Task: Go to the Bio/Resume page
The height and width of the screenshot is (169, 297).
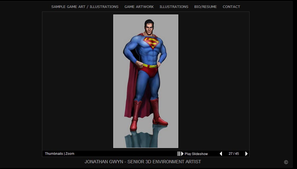Action: tap(205, 7)
